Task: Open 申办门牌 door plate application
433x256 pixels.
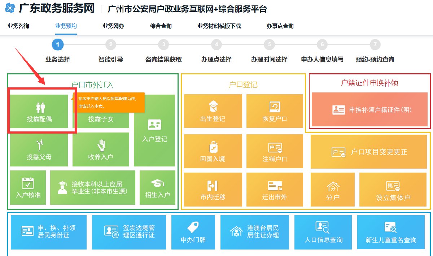Action: (x=193, y=232)
